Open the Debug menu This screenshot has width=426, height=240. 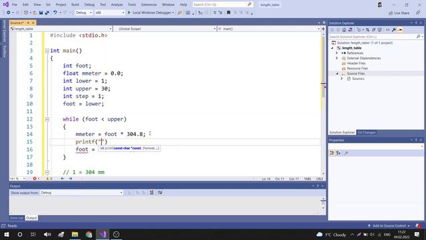[x=89, y=5]
